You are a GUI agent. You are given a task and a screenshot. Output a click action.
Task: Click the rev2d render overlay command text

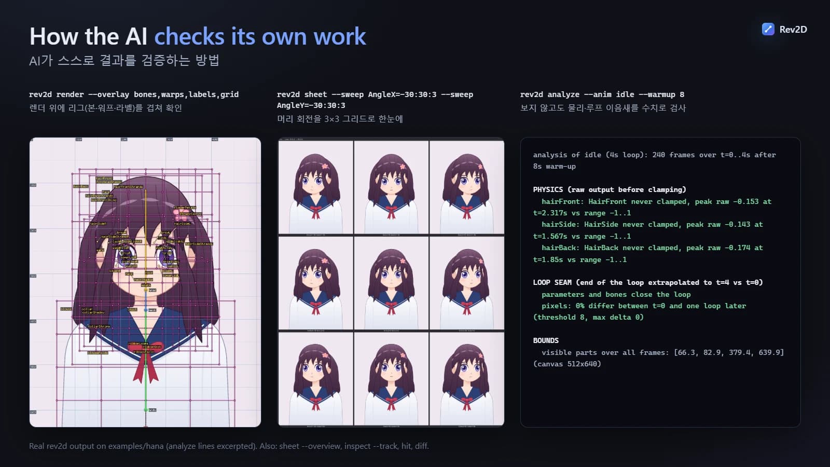(x=134, y=94)
